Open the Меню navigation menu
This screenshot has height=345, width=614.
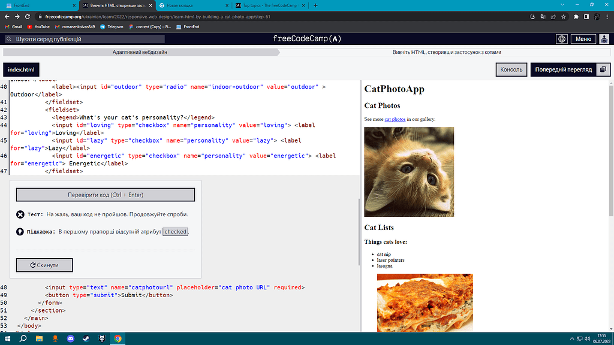pyautogui.click(x=583, y=38)
